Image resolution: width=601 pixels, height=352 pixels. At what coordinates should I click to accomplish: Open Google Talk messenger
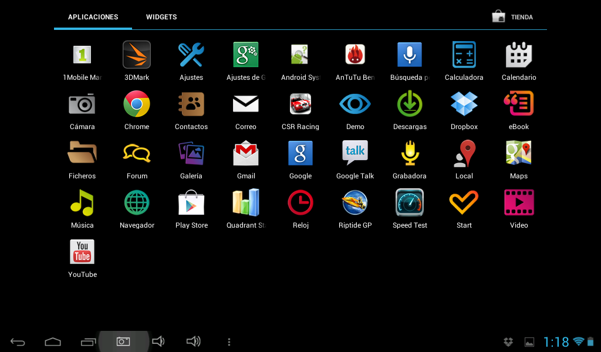click(x=355, y=154)
